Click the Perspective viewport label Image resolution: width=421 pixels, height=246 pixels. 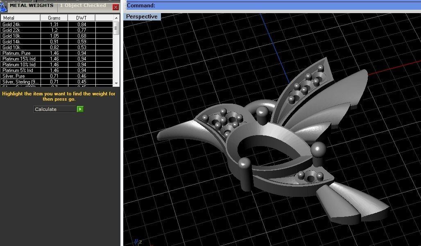142,17
